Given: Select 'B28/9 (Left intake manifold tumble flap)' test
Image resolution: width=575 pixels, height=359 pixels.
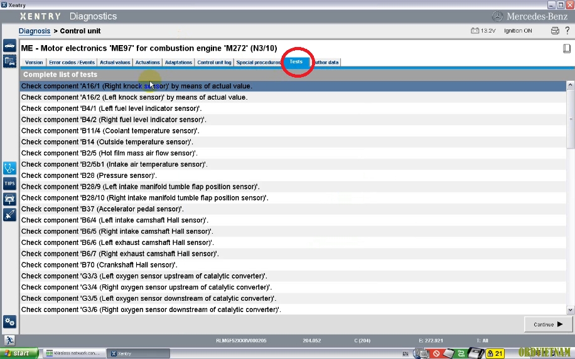Looking at the screenshot, I should point(293,187).
